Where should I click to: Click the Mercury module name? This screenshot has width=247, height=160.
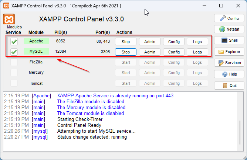36,72
